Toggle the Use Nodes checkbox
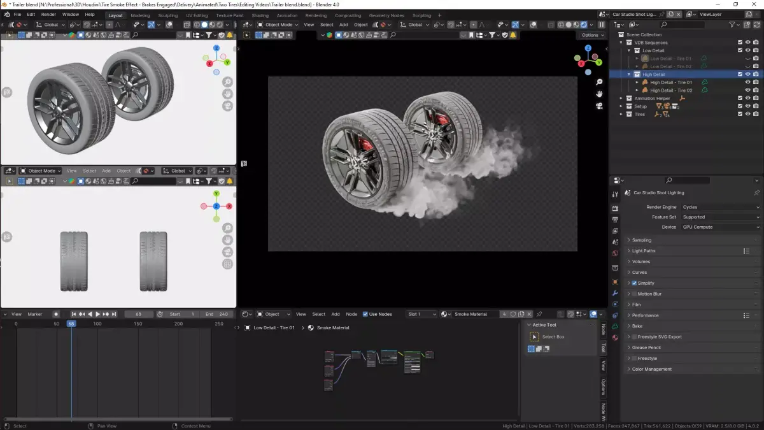This screenshot has width=764, height=430. (x=365, y=314)
